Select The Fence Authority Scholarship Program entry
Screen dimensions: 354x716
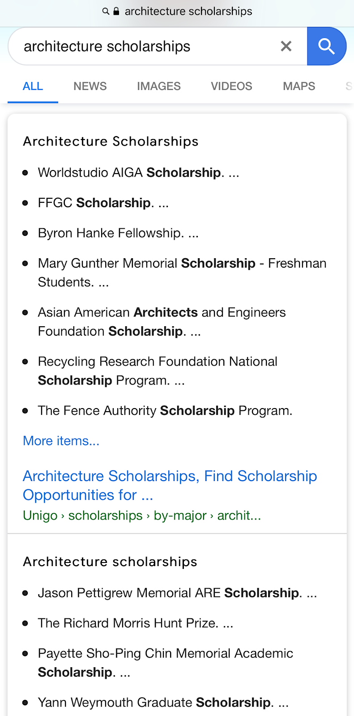coord(165,410)
